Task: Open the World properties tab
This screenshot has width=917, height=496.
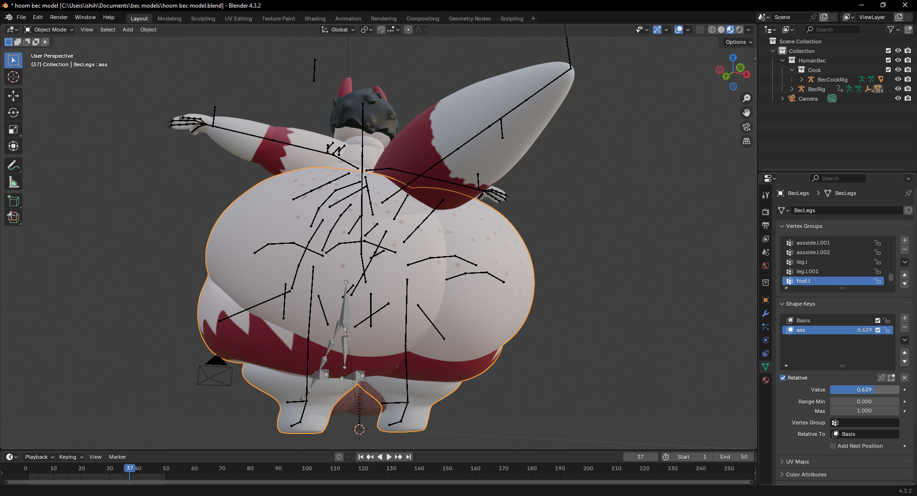Action: (766, 266)
